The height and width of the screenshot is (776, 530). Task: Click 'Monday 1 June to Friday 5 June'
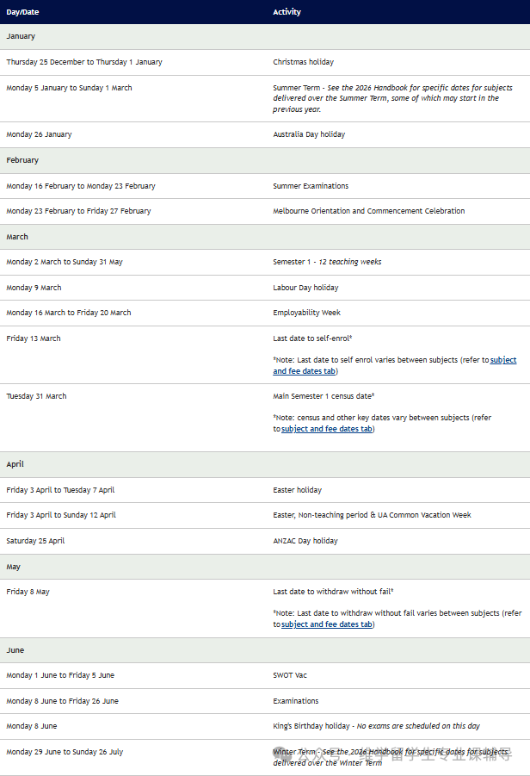60,675
